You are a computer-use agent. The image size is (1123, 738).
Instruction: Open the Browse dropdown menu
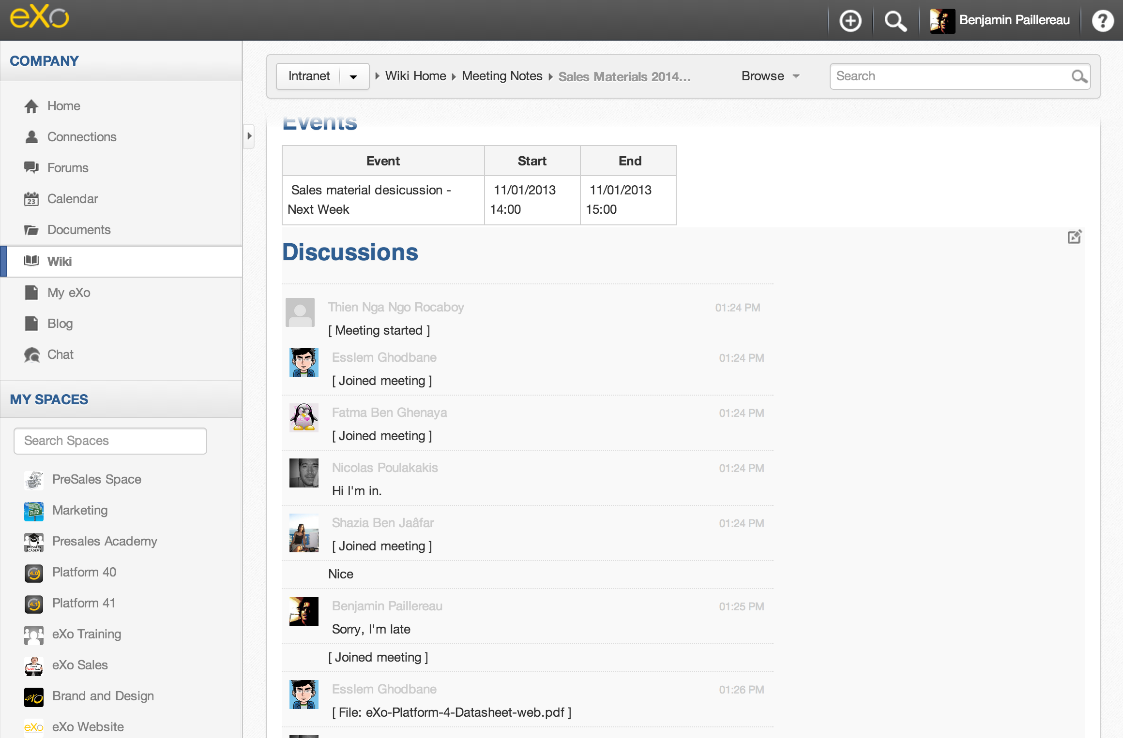click(x=771, y=76)
